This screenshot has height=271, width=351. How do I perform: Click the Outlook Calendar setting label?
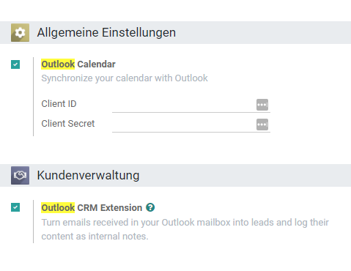pyautogui.click(x=78, y=64)
